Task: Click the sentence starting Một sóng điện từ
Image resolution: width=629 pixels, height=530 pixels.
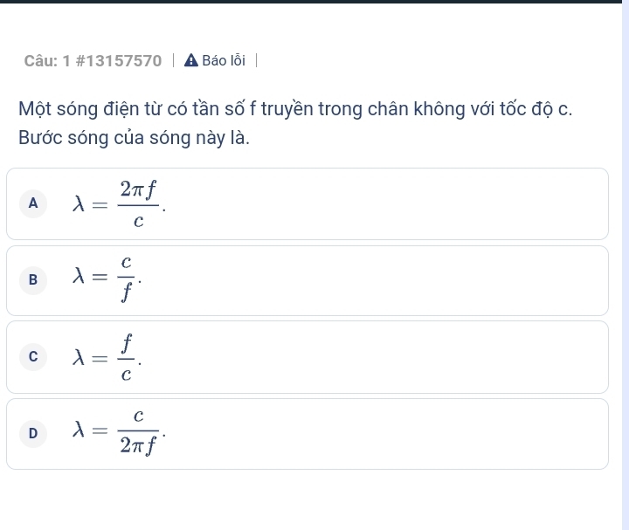Action: tap(295, 109)
